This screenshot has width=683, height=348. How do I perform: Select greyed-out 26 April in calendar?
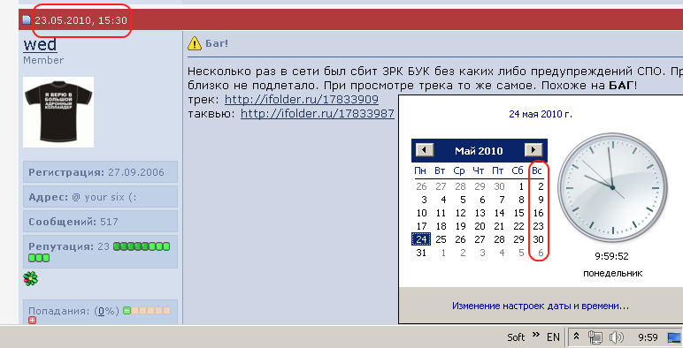coord(421,186)
